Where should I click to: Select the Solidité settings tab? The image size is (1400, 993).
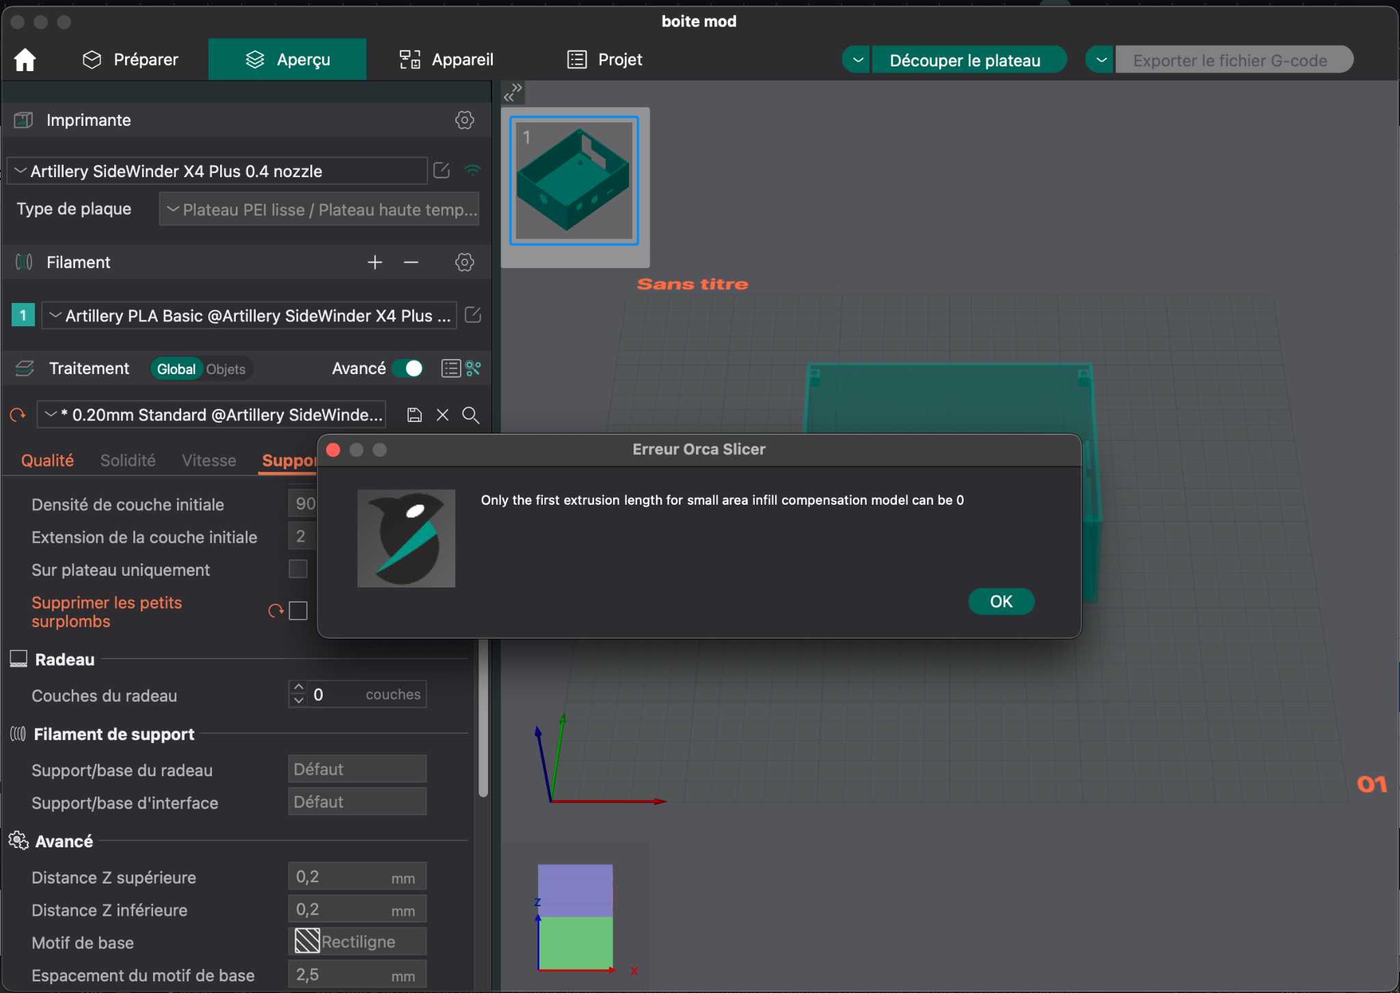point(128,460)
